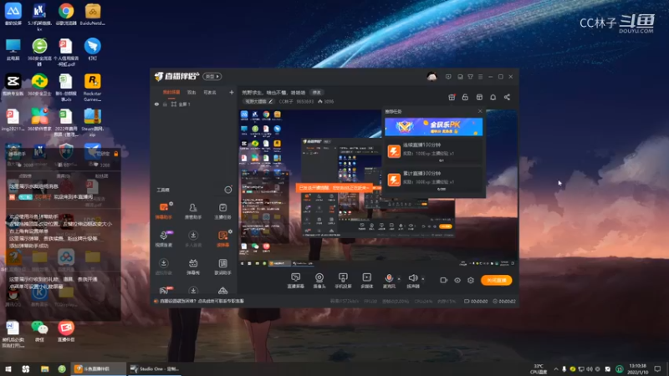Open the 微信 WeChat desktop icon
The height and width of the screenshot is (376, 669).
39,332
